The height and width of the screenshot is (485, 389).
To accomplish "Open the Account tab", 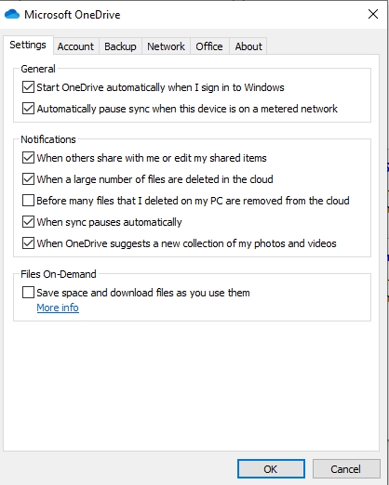I will [75, 46].
